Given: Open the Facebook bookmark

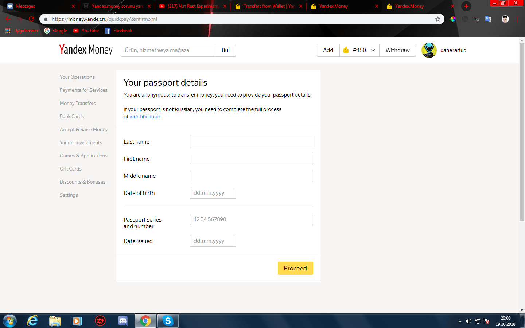Looking at the screenshot, I should coord(118,31).
